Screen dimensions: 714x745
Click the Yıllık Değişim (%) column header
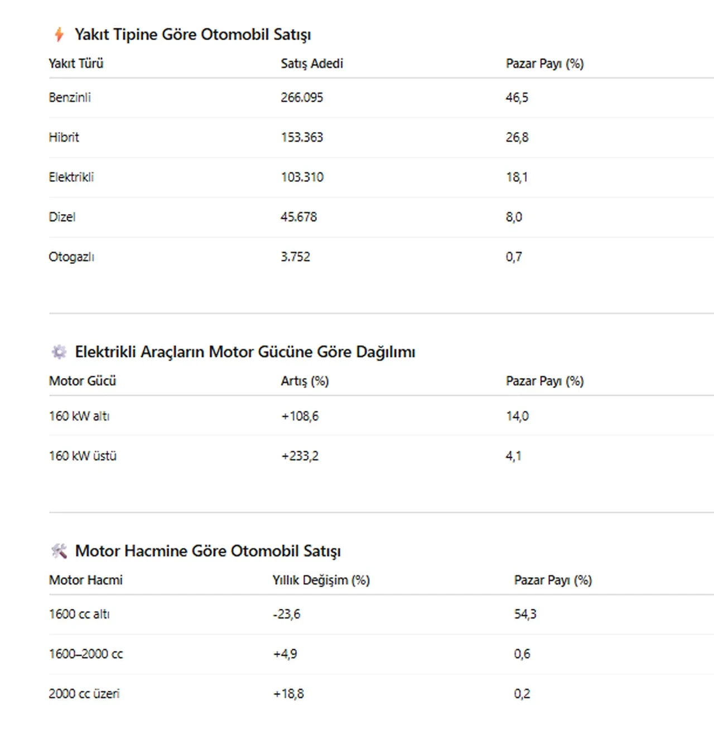tap(321, 580)
